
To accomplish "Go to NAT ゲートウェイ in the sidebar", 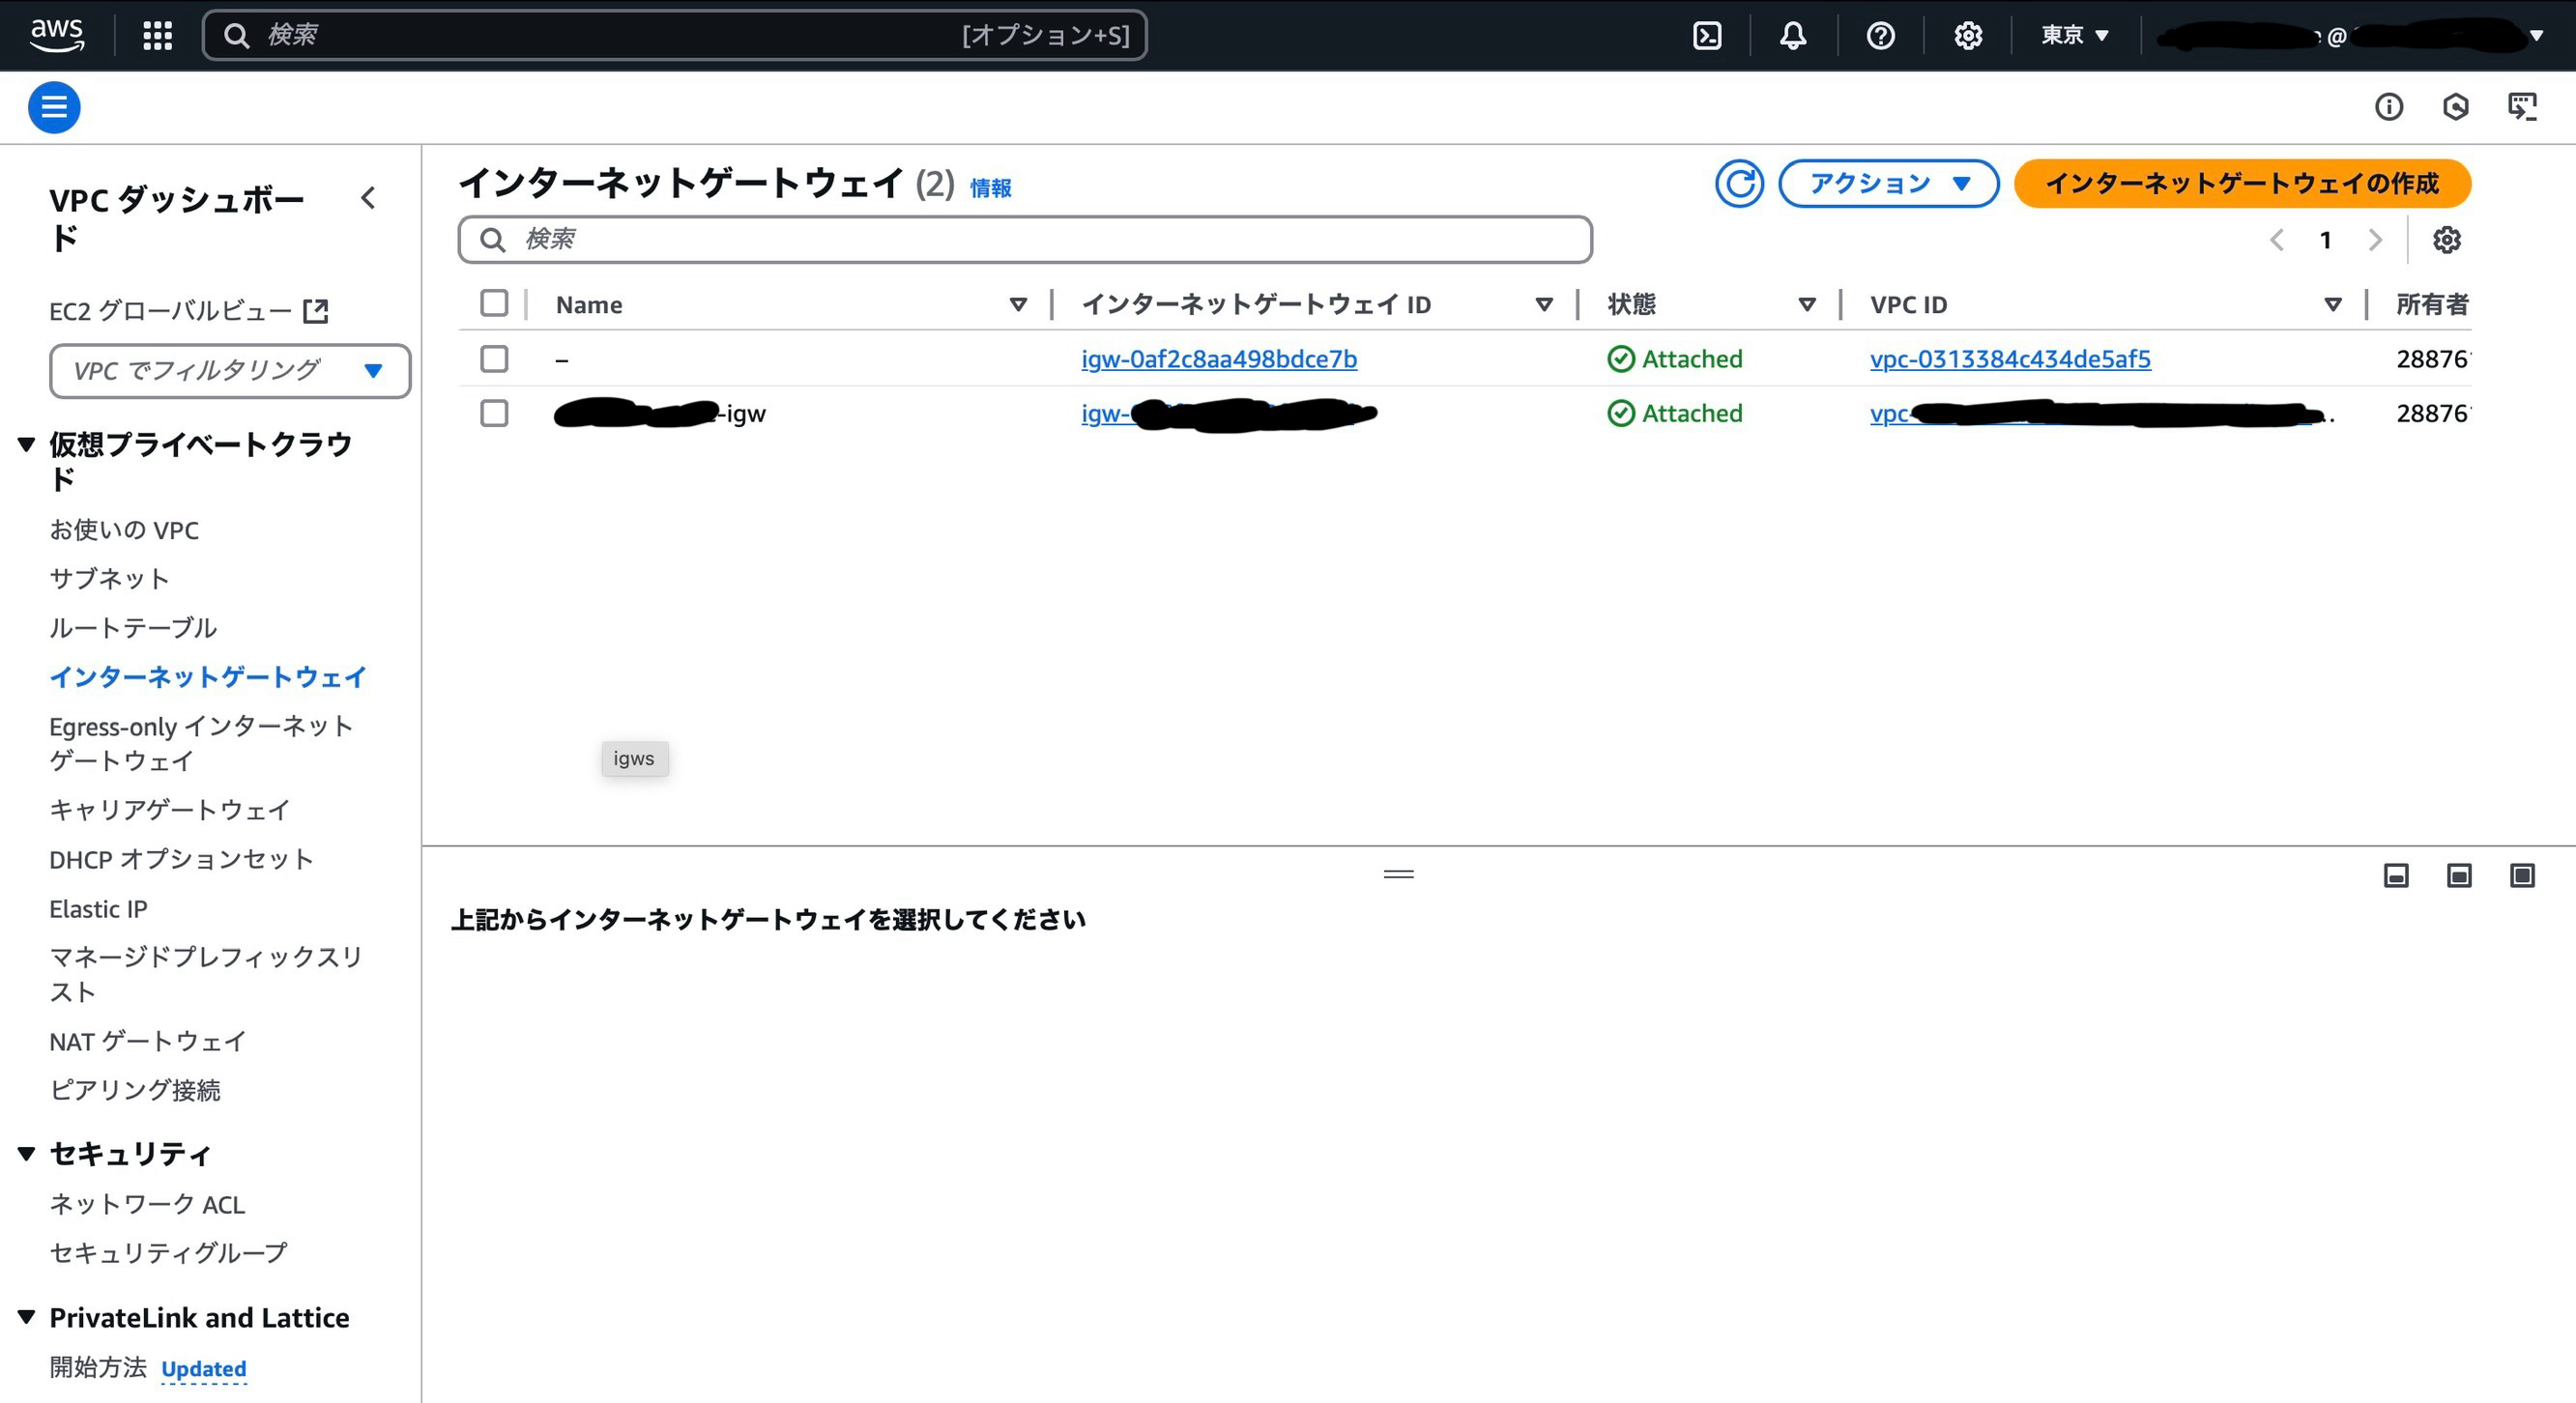I will click(x=148, y=1042).
